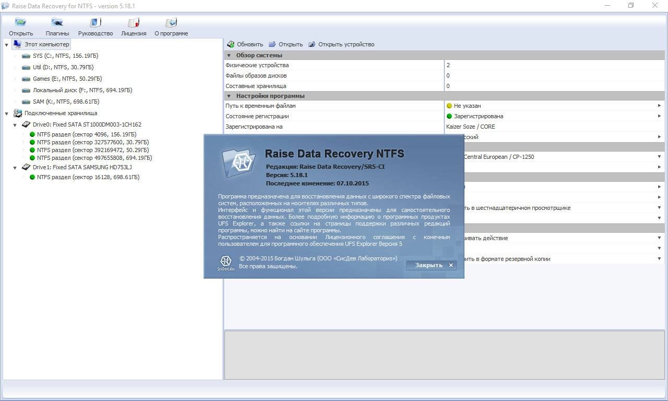Click the Не указан value text
The height and width of the screenshot is (401, 668).
(x=468, y=106)
